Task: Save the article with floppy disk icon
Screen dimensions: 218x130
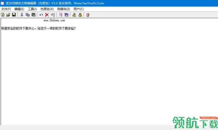Action: tap(14, 15)
